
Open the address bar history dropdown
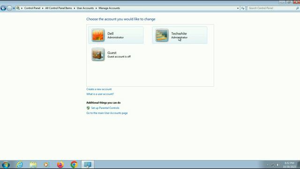238,8
